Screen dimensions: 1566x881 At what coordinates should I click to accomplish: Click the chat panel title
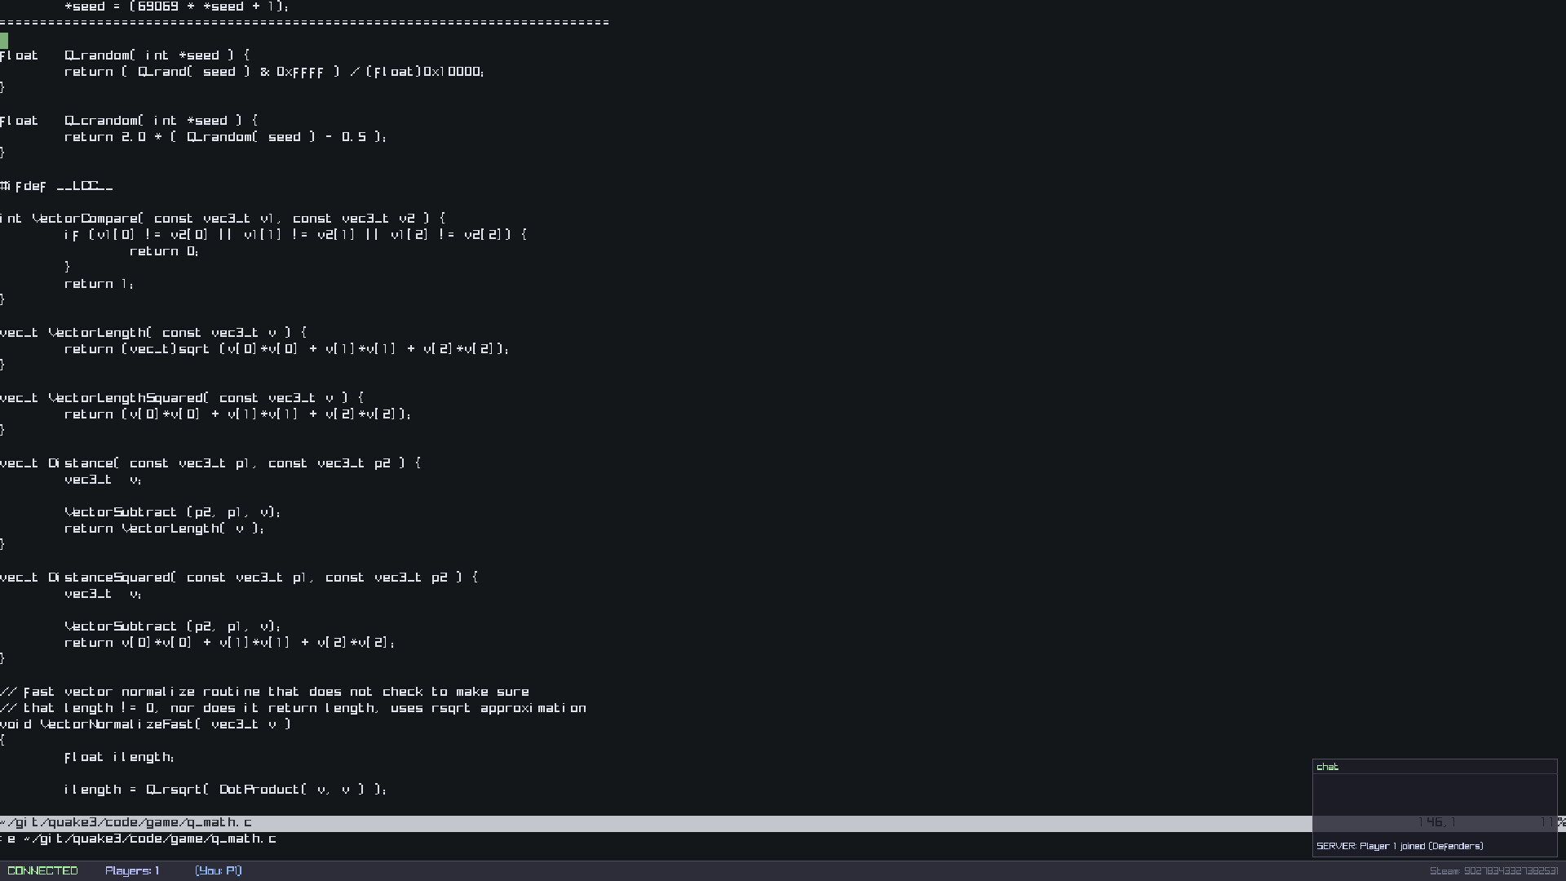[x=1327, y=766]
